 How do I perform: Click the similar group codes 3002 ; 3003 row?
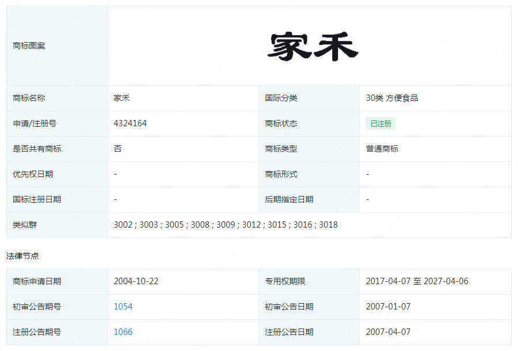(x=226, y=225)
